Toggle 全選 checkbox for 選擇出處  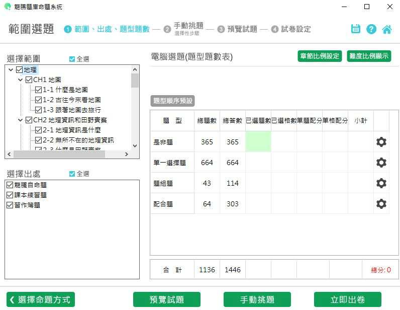click(x=72, y=174)
